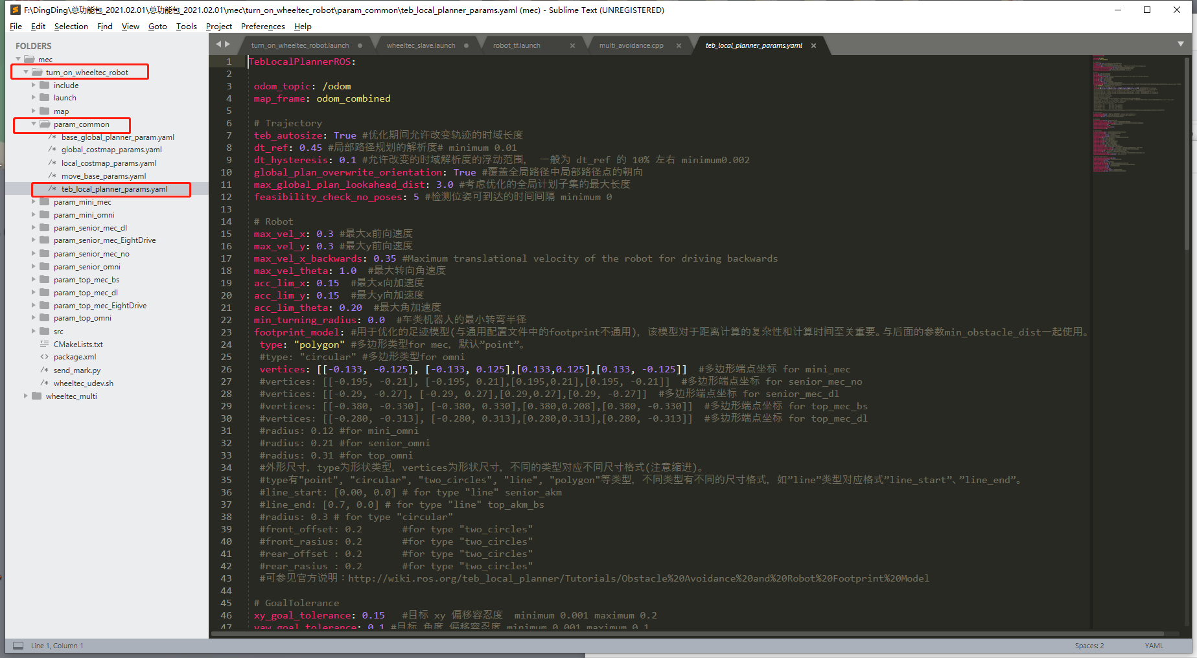Image resolution: width=1197 pixels, height=658 pixels.
Task: Click the vertical editor scrollbar
Action: tap(1187, 154)
